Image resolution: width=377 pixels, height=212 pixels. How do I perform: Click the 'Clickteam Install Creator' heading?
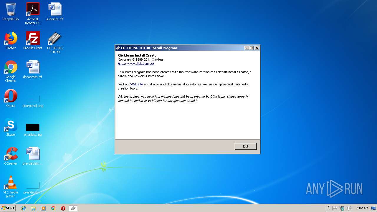click(138, 55)
